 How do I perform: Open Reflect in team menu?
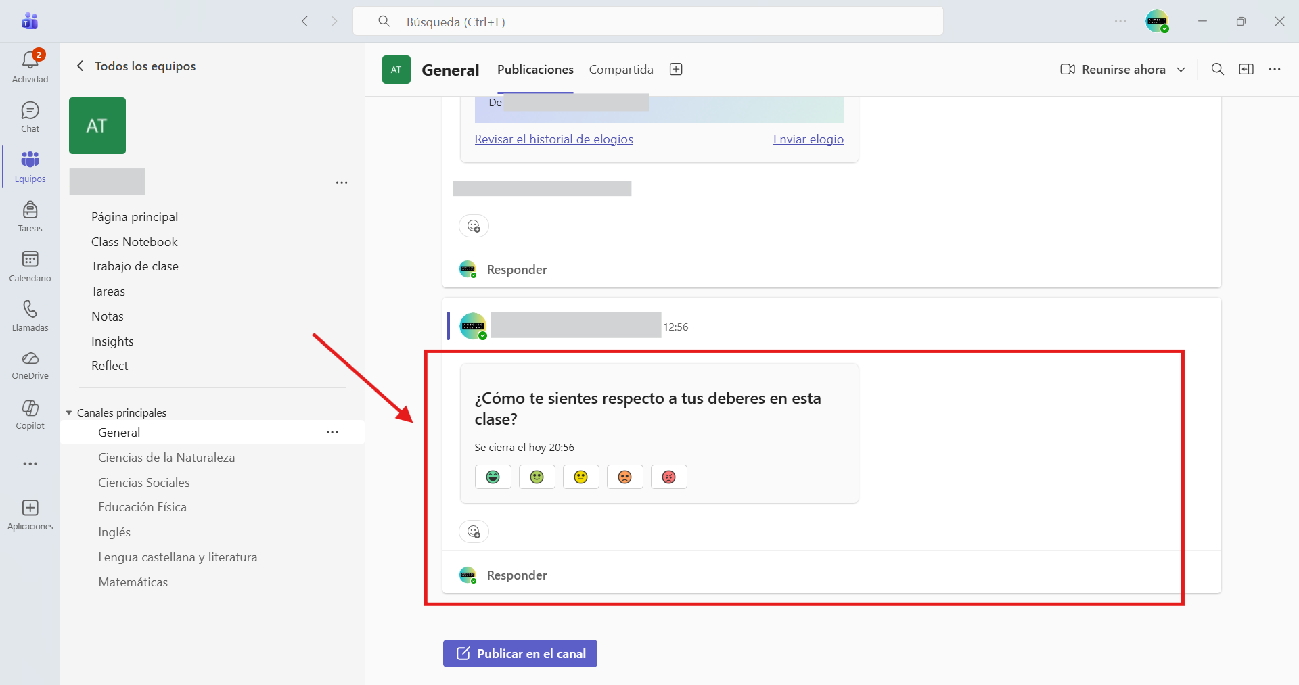[x=110, y=365]
